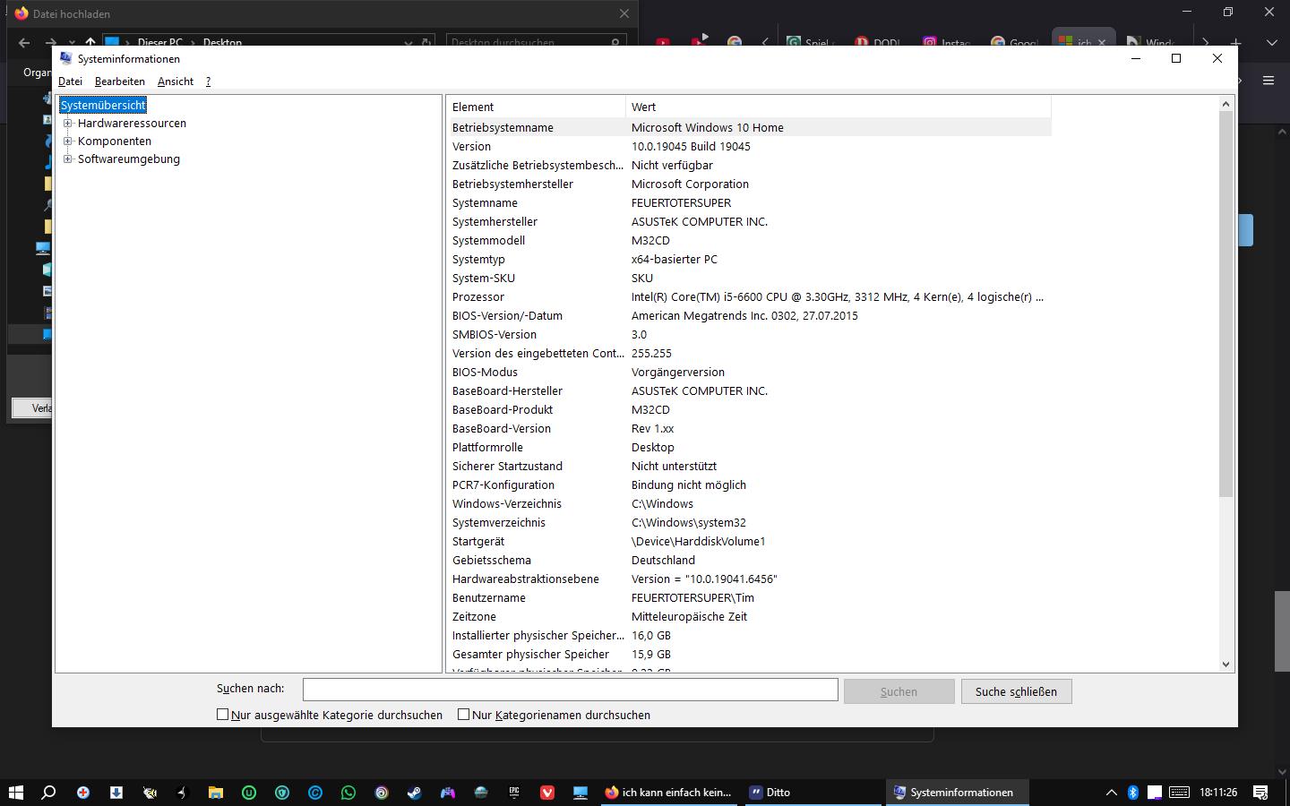The width and height of the screenshot is (1290, 806).
Task: Select the Systemübersicht tree item
Action: point(103,105)
